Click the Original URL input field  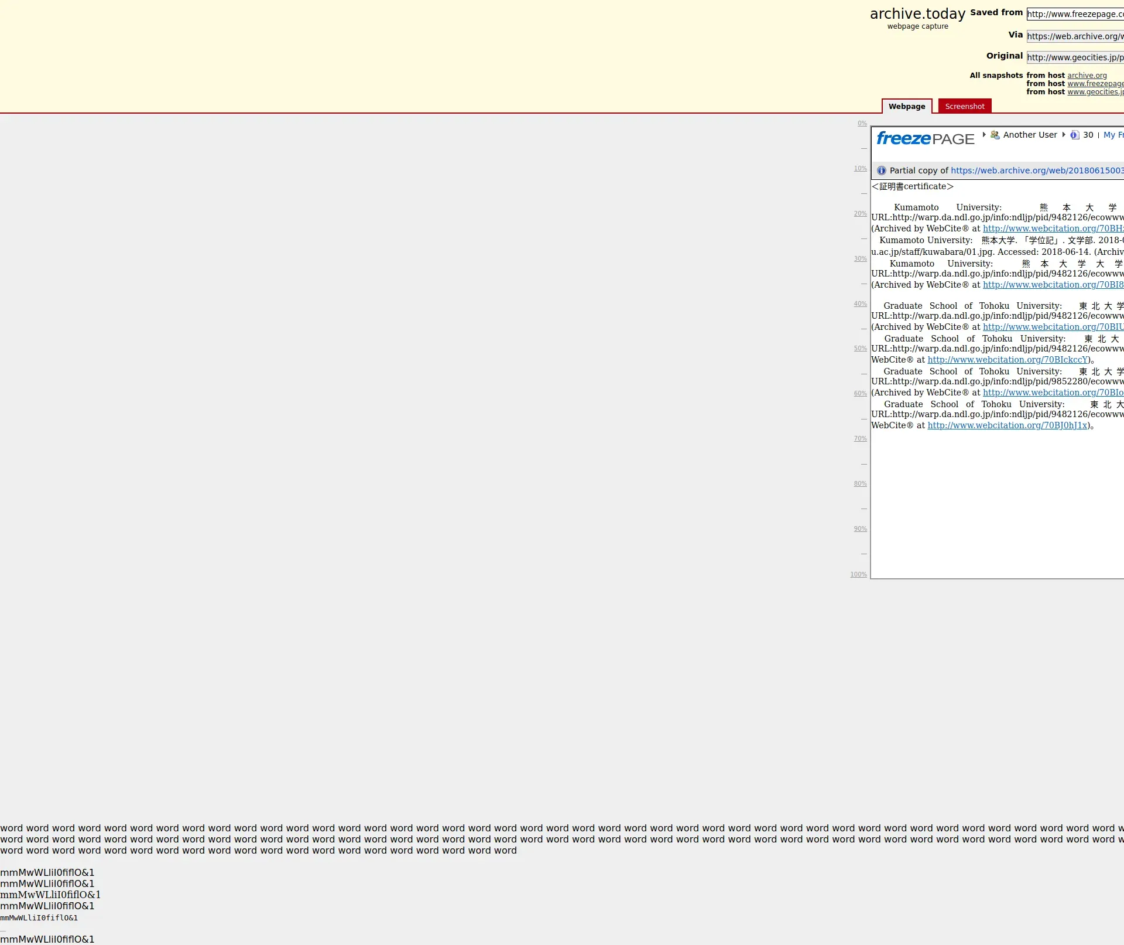pos(1075,57)
